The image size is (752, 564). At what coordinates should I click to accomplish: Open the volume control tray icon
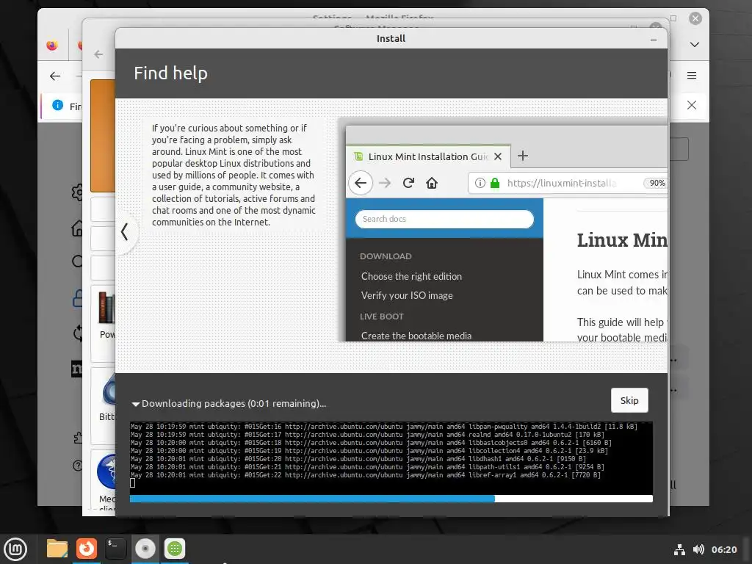coord(698,549)
